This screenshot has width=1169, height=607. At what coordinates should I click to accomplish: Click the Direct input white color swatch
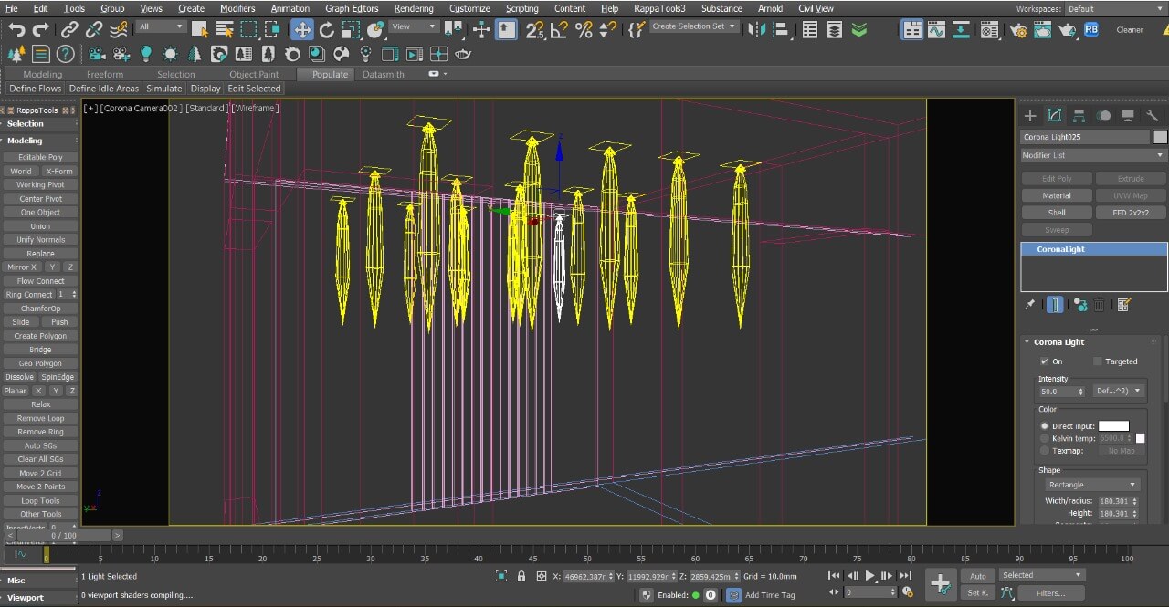point(1113,426)
